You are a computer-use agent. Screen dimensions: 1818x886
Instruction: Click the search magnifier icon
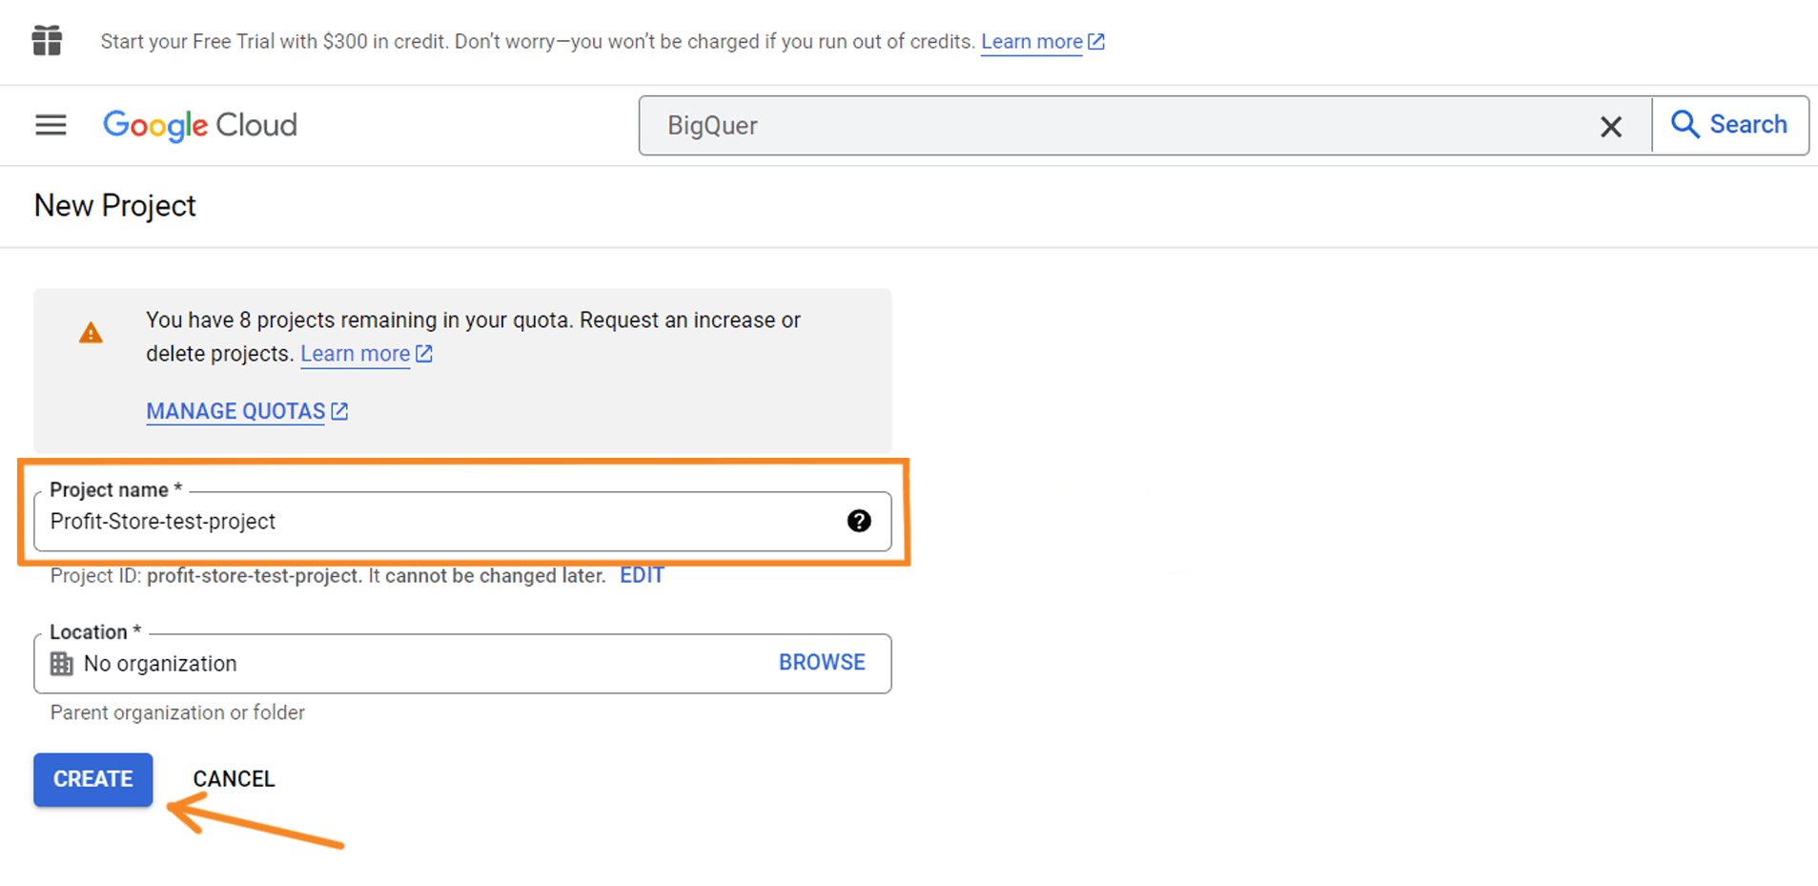[x=1685, y=125]
